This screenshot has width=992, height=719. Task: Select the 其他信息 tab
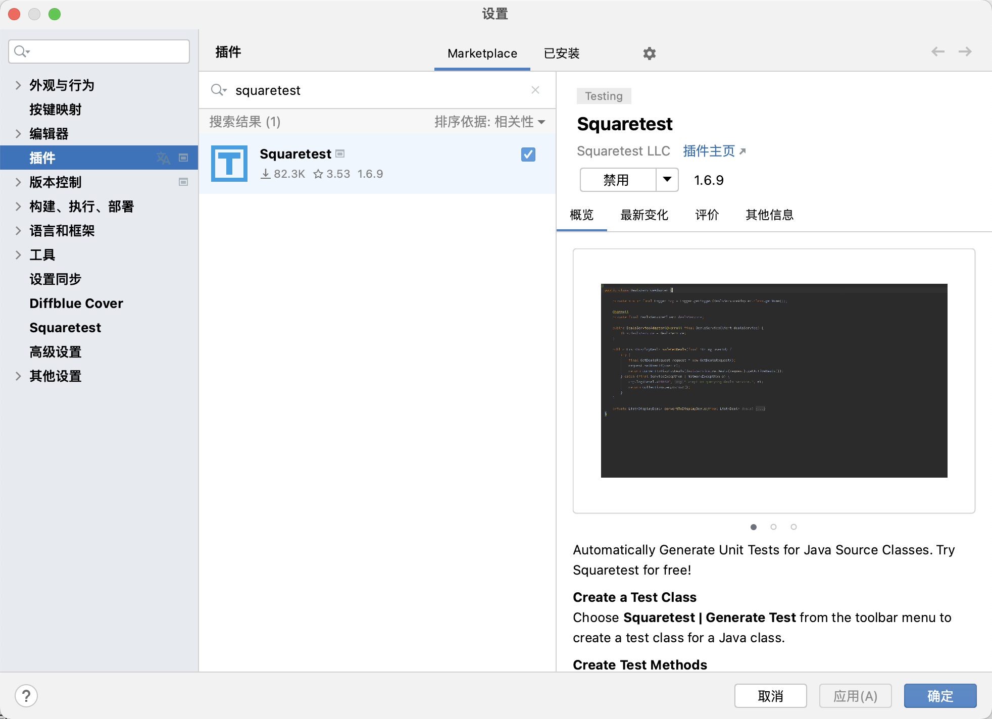[x=769, y=215]
